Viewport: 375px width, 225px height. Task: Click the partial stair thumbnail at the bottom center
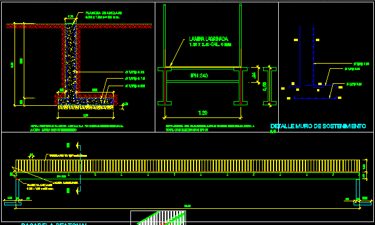pos(158,217)
